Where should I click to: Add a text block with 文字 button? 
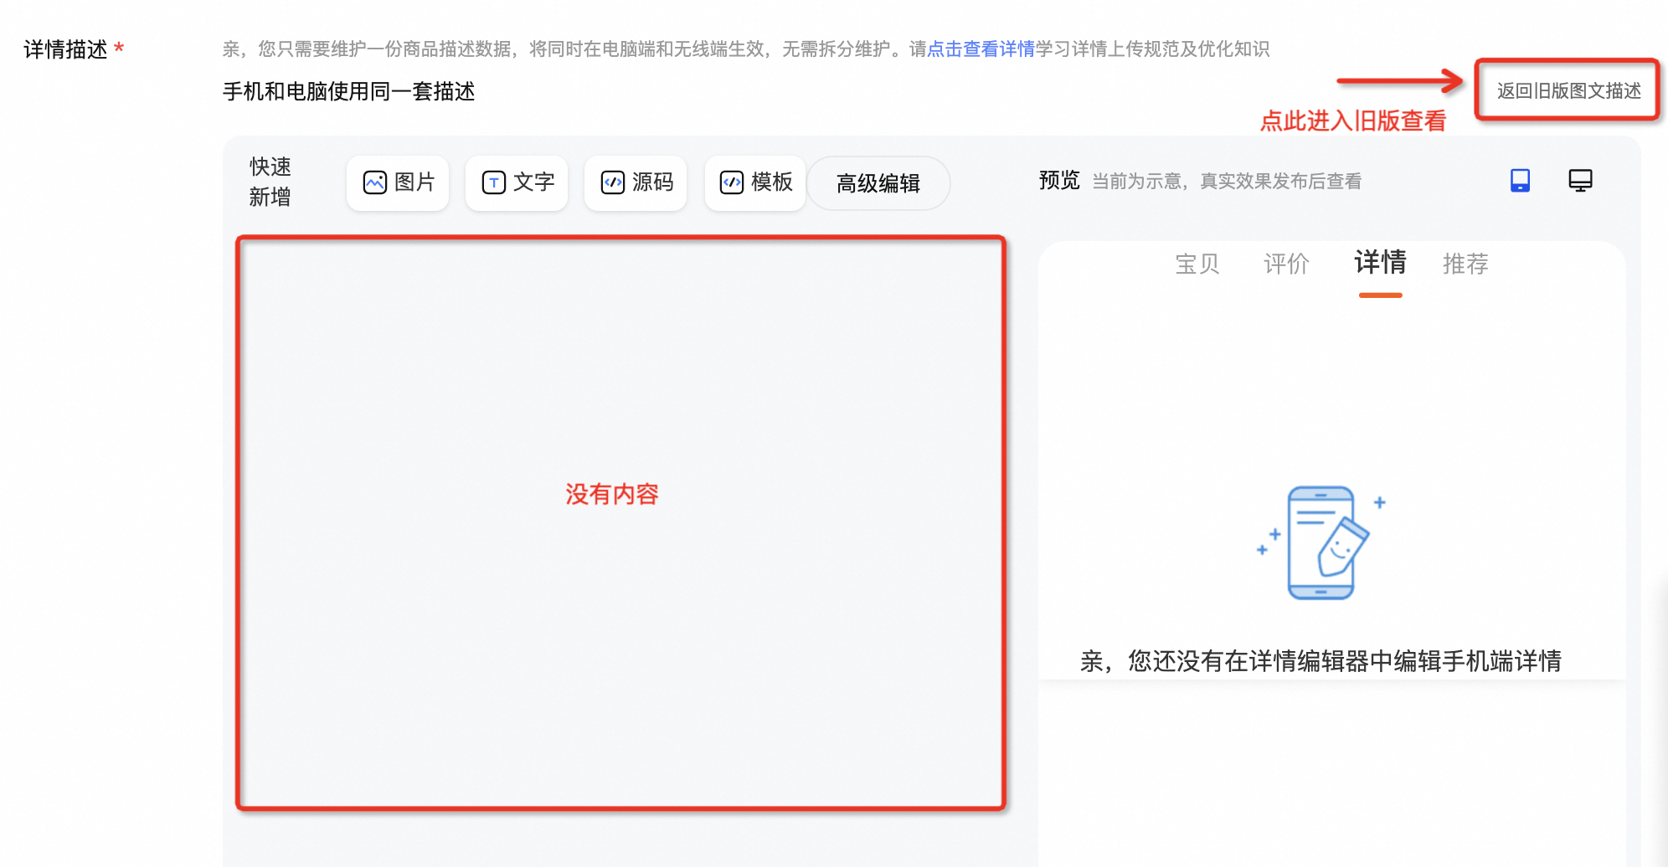pyautogui.click(x=517, y=182)
